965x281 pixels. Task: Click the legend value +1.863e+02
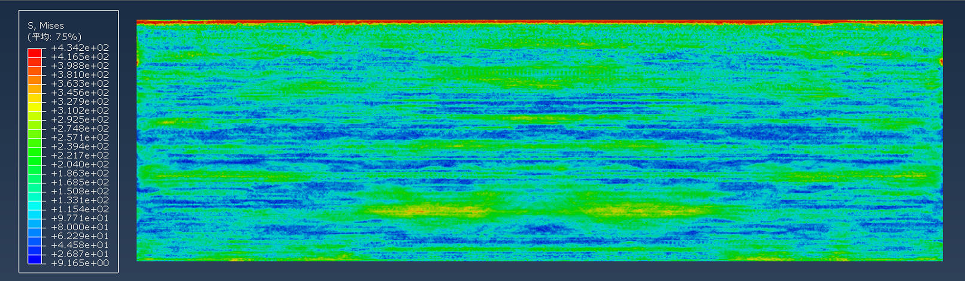[x=80, y=173]
